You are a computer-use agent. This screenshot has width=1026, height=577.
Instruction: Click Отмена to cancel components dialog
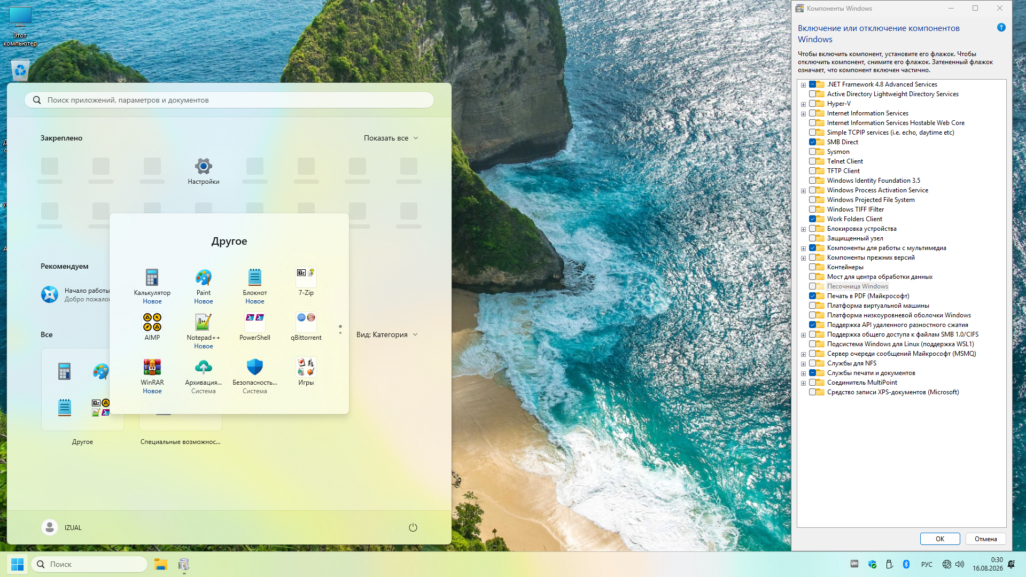(x=985, y=539)
